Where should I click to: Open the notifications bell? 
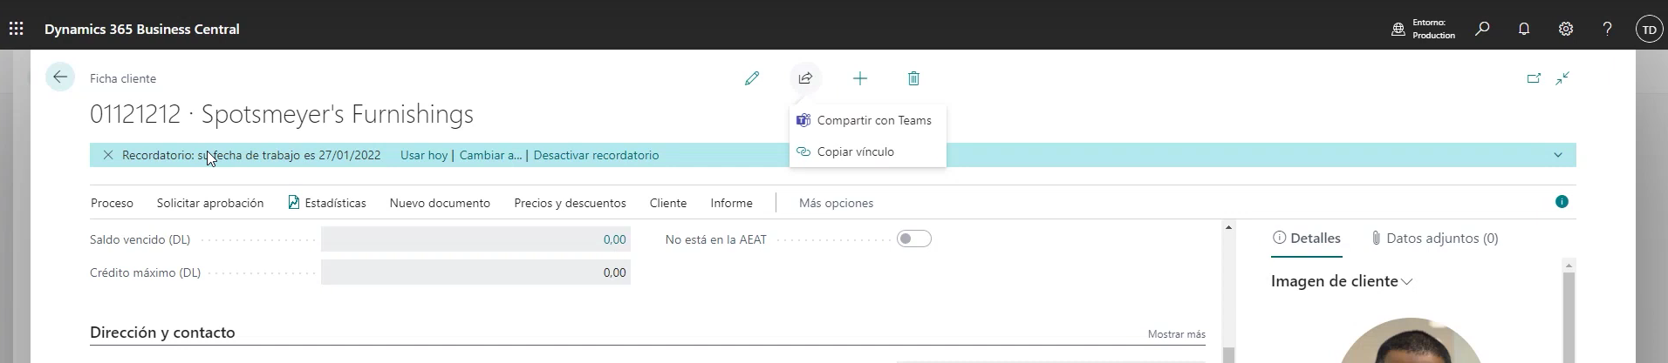(x=1524, y=29)
